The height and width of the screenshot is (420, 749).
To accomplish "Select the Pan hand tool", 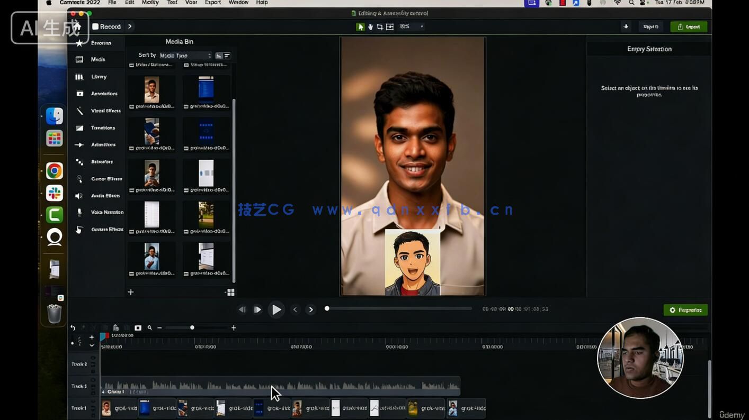I will tap(370, 27).
